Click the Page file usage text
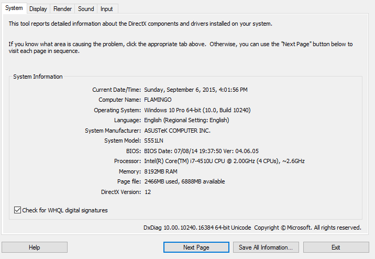 pyautogui.click(x=184, y=182)
